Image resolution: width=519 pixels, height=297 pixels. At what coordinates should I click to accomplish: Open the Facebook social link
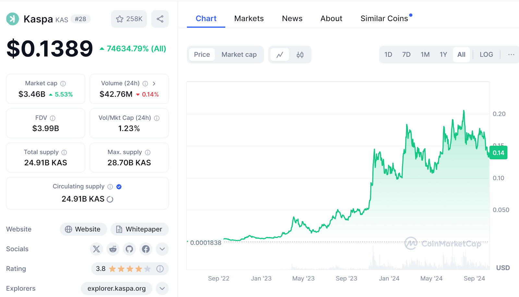click(x=146, y=249)
